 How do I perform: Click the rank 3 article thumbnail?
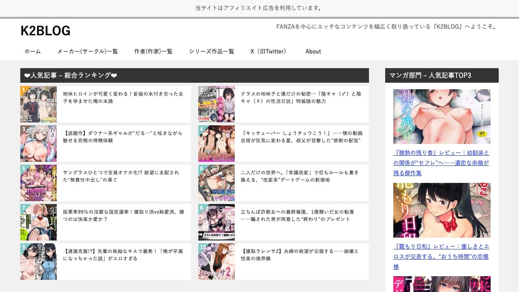(39, 144)
